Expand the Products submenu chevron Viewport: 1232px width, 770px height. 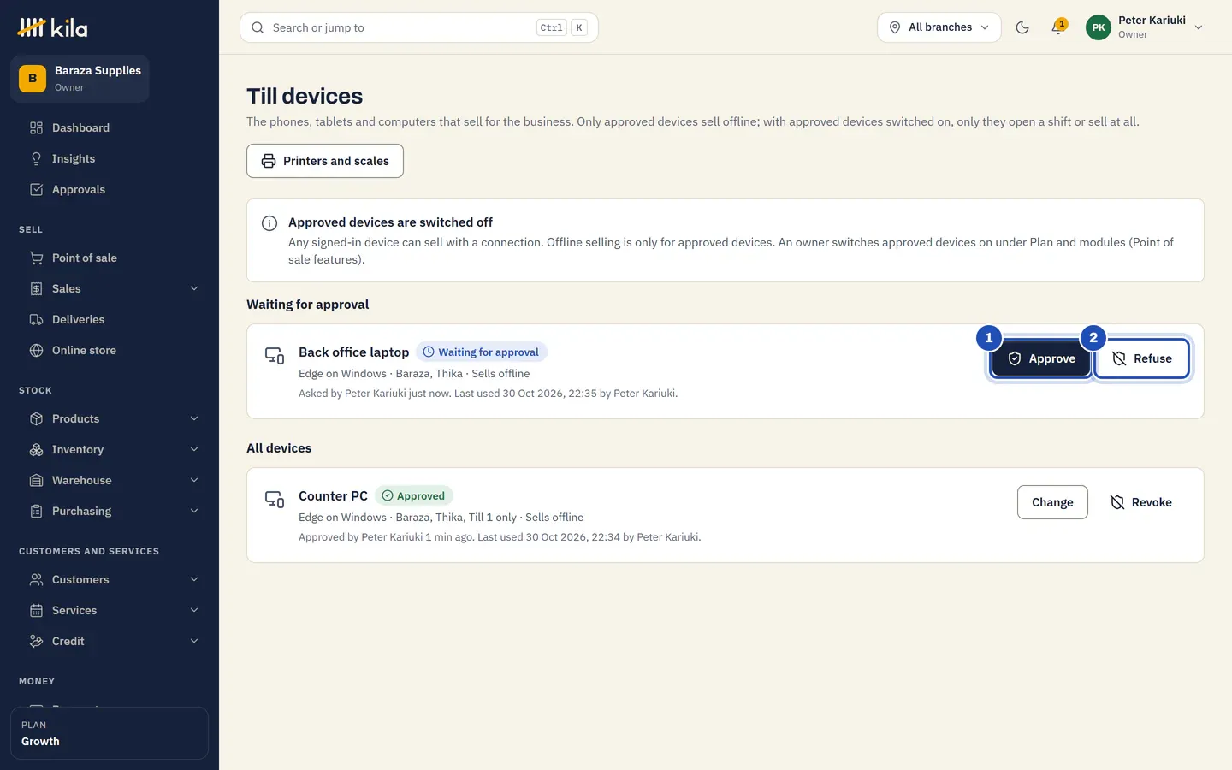(x=194, y=419)
